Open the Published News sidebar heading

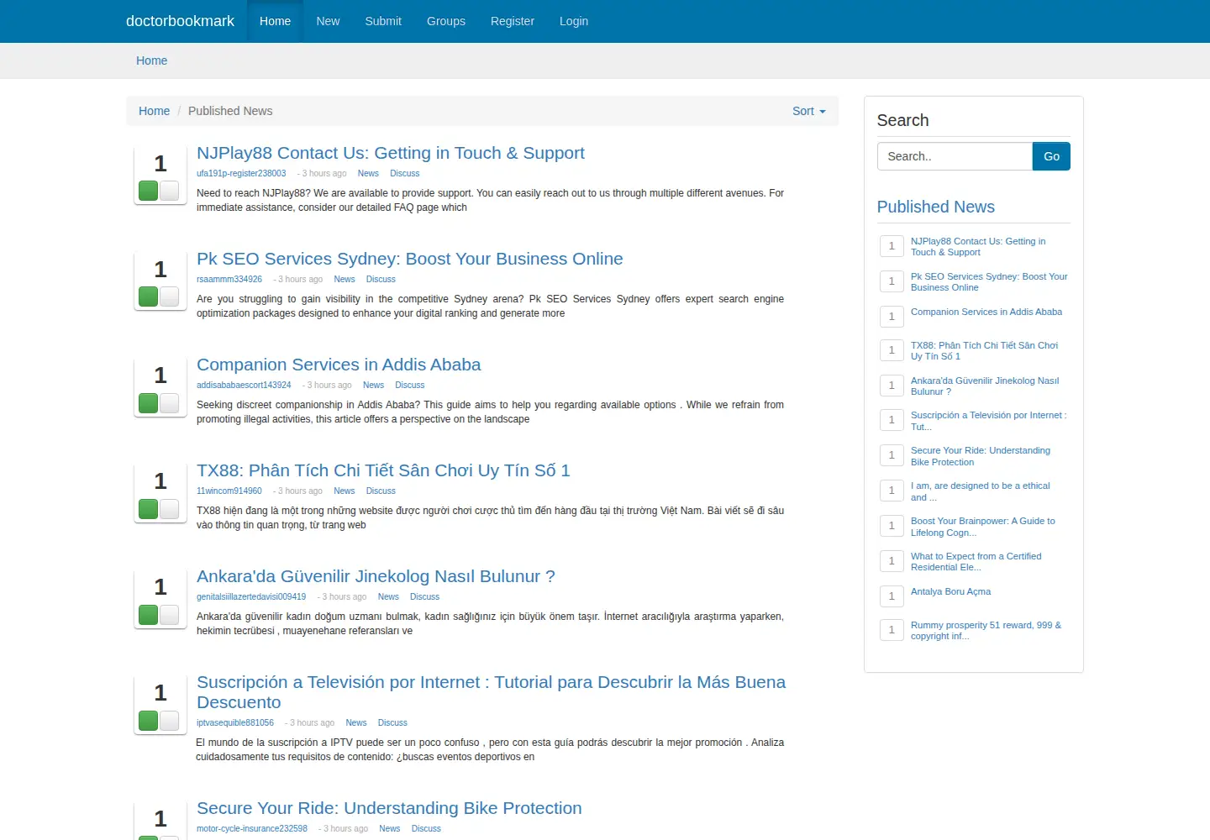(935, 207)
